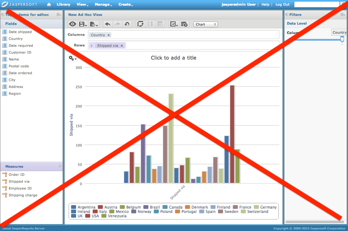
Task: Remove Country from Columns
Action: [x=108, y=35]
